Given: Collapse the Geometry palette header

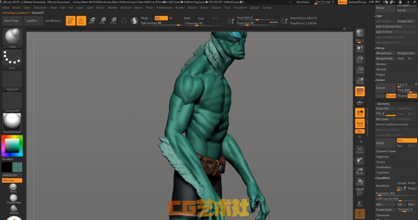Looking at the screenshot, I should click(384, 104).
